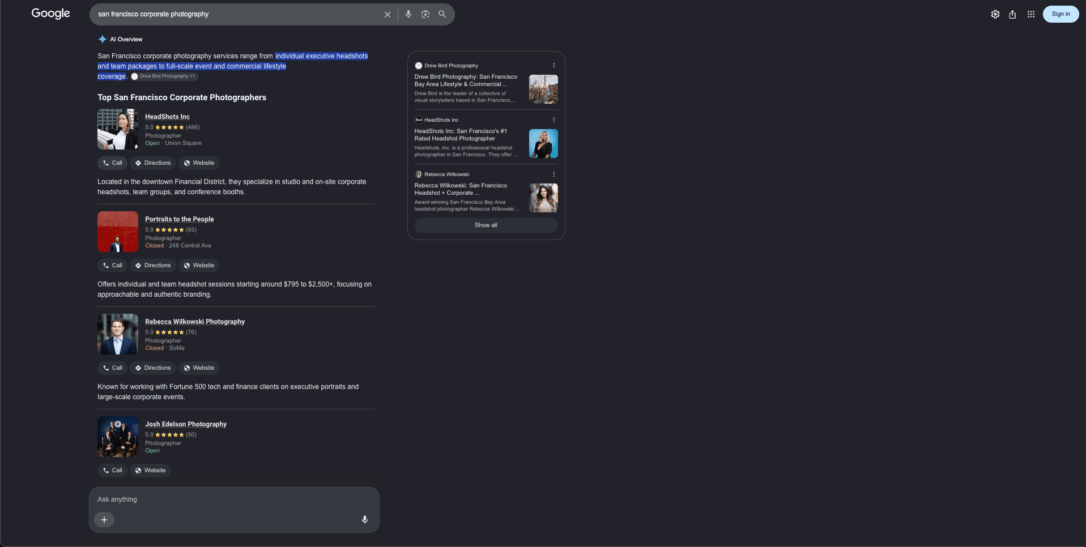Viewport: 1086px width, 547px height.
Task: Get directions to Portraits to the People
Action: (x=152, y=266)
